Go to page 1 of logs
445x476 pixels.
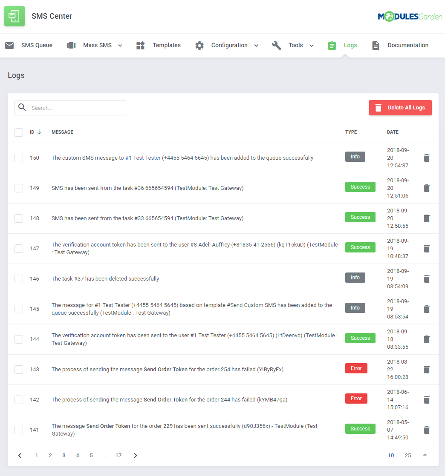point(37,456)
